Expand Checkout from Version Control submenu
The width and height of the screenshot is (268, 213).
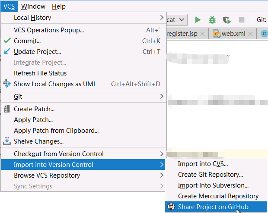(162, 153)
